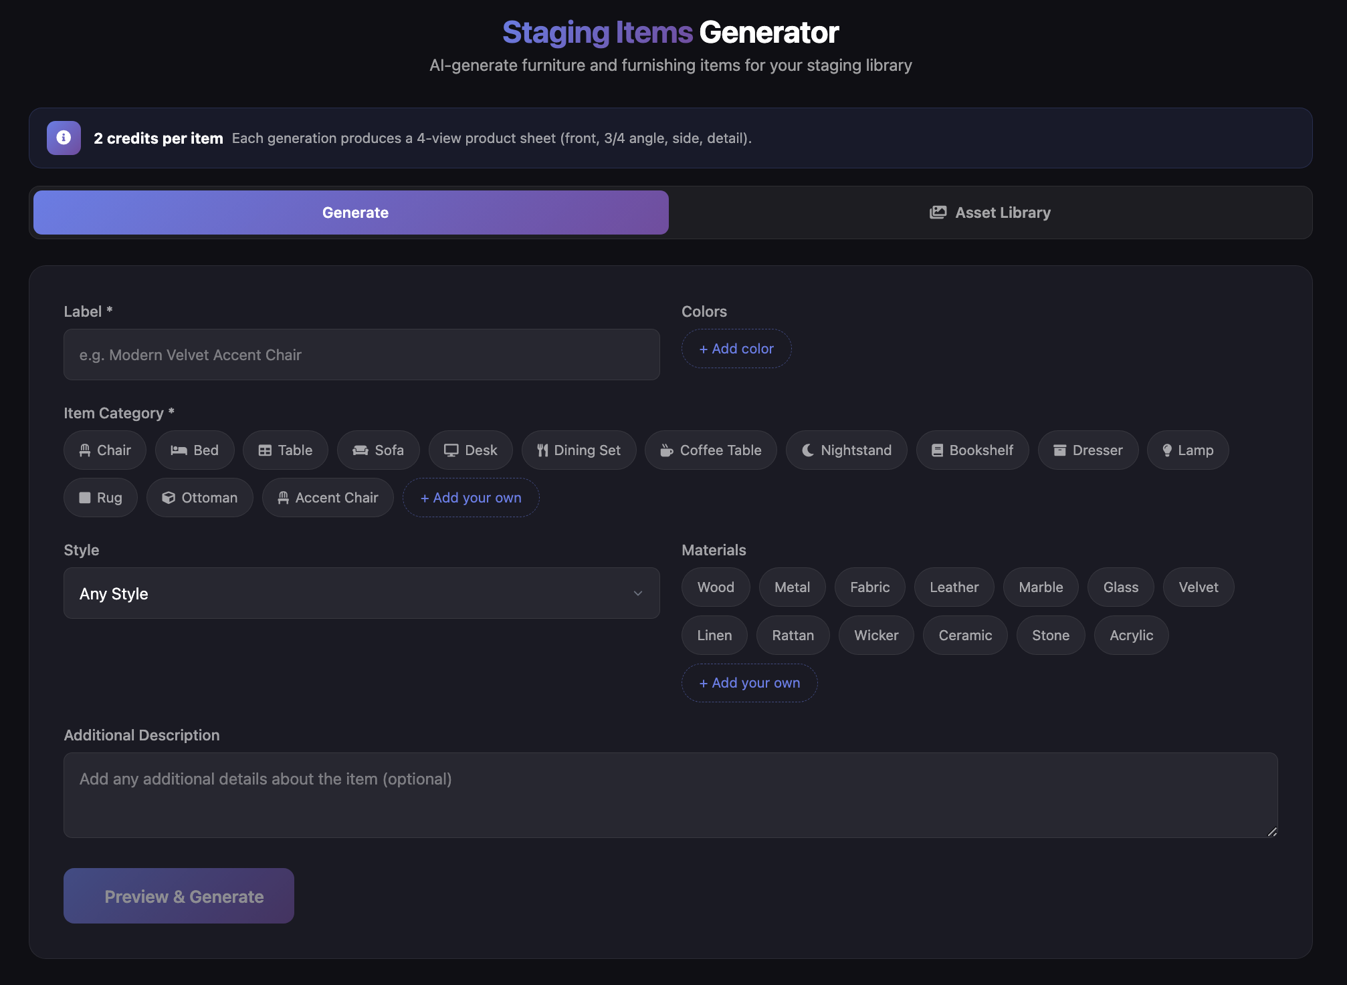
Task: Pick the Nightstand crescent moon category
Action: (x=807, y=450)
